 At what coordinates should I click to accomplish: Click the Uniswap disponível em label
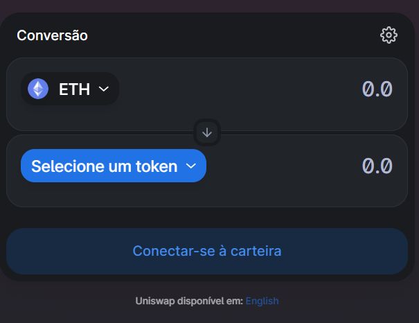tap(189, 301)
